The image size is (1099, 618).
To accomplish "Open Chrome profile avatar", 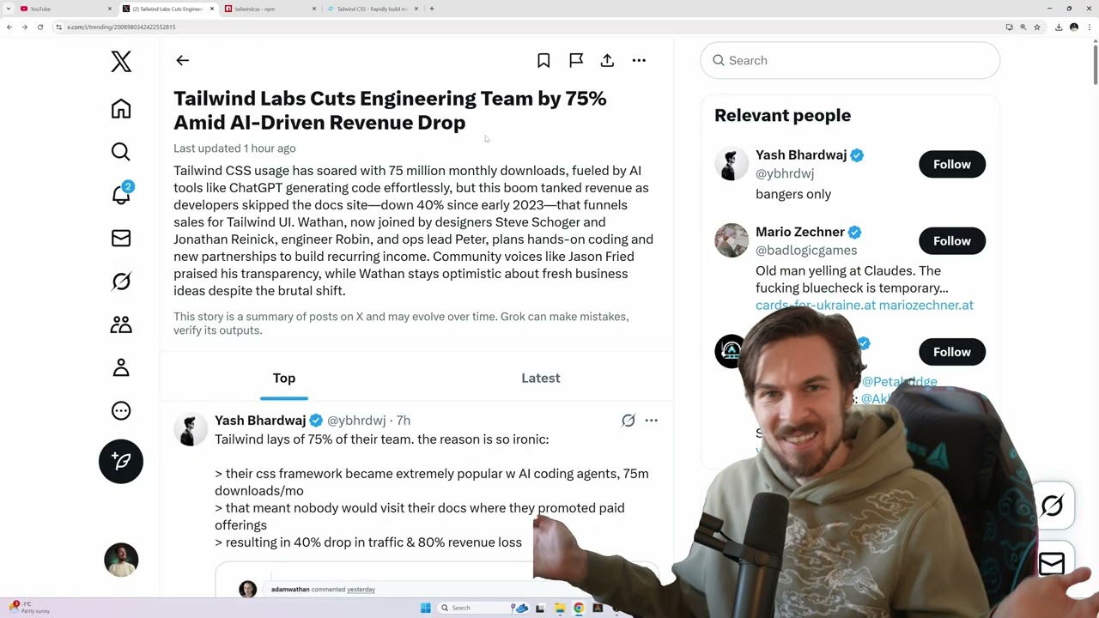I will tap(1074, 27).
